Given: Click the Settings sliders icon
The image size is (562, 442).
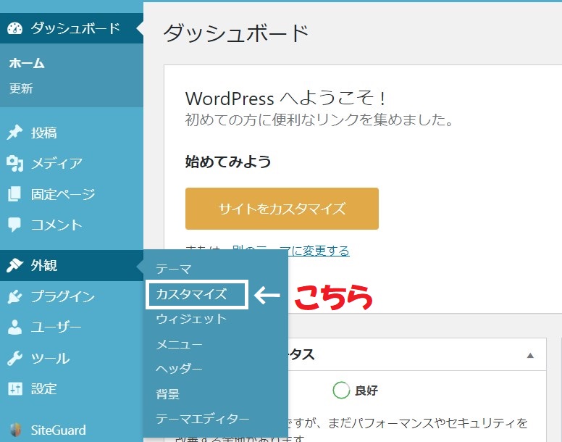Looking at the screenshot, I should (x=15, y=388).
